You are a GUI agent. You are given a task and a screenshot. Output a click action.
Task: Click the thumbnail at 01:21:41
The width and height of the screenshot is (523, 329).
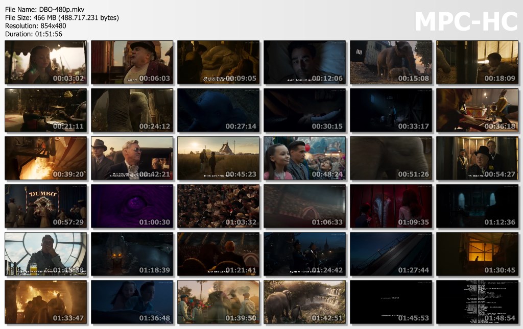pyautogui.click(x=219, y=254)
